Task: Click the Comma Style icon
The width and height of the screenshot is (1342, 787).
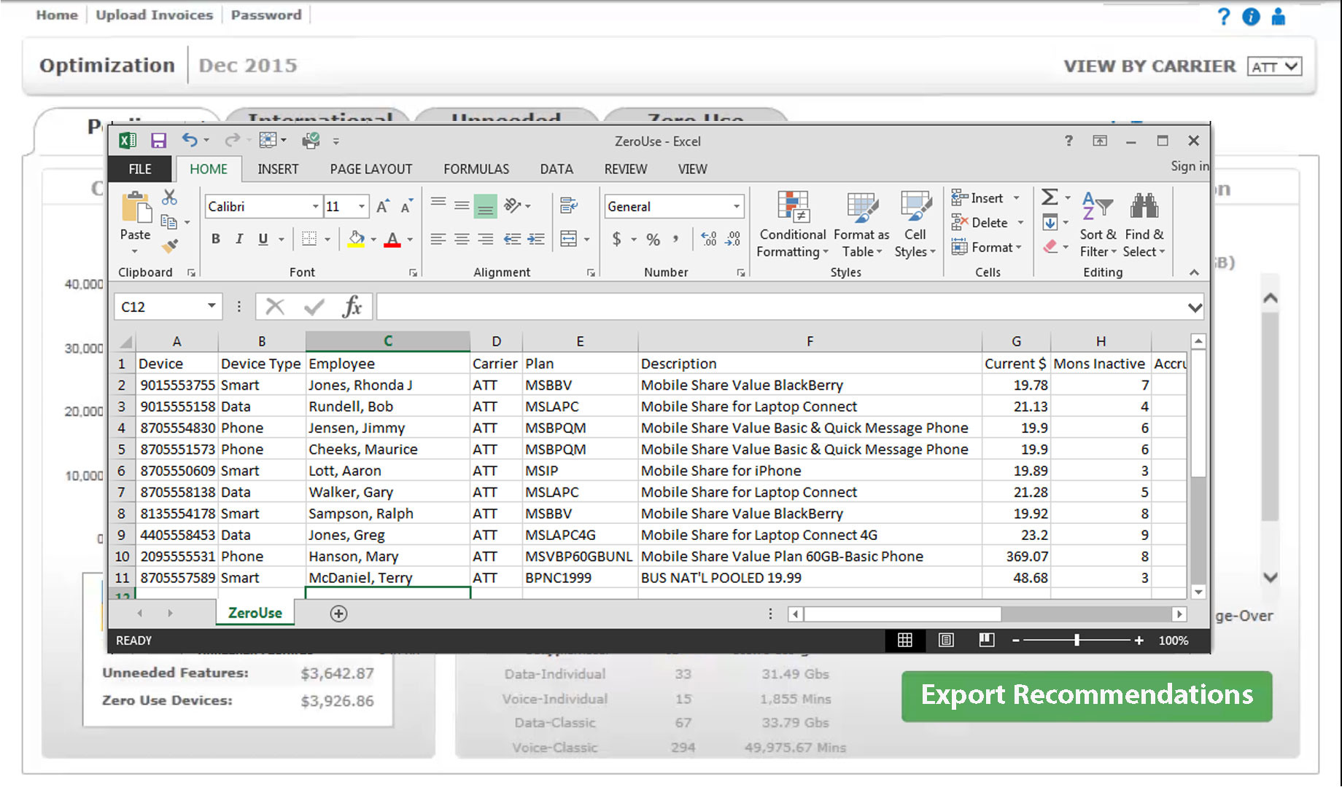Action: [x=676, y=239]
